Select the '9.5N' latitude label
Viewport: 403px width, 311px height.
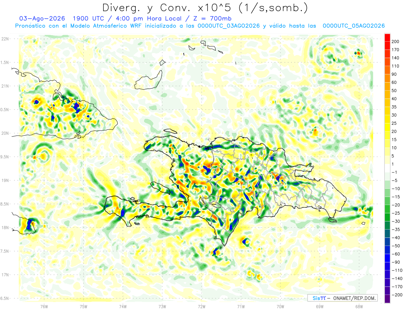coord(5,157)
